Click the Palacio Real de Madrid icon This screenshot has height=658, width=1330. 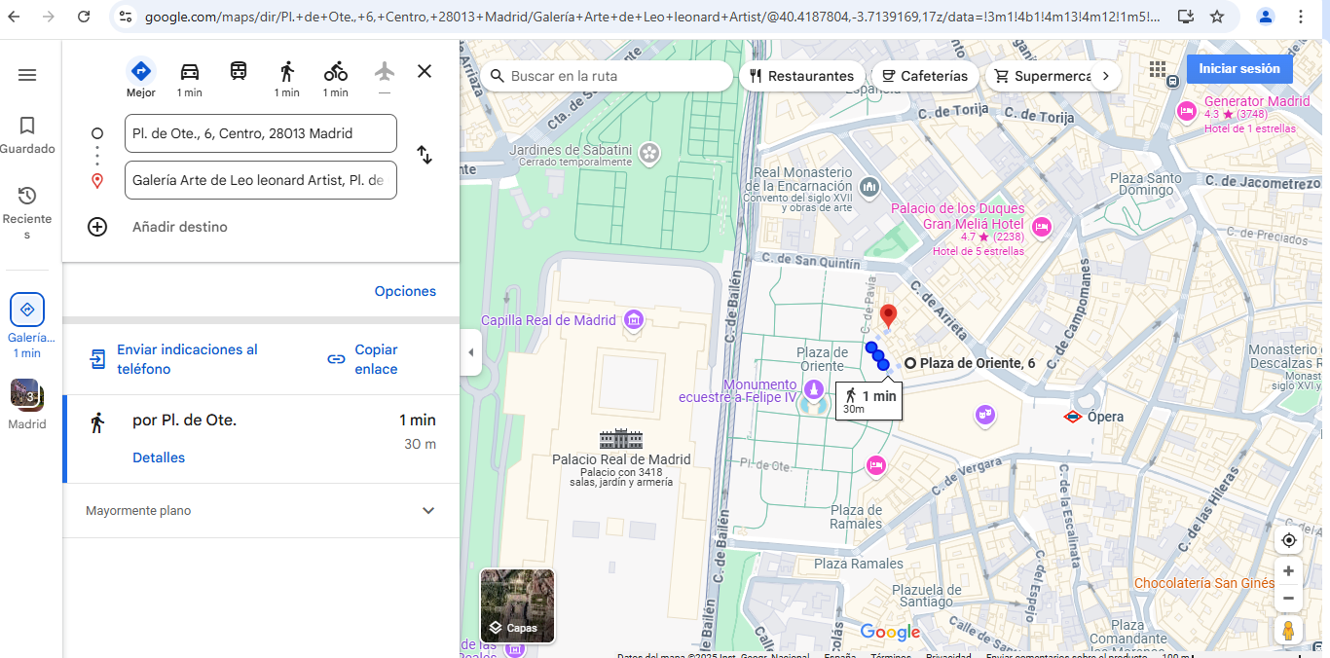click(621, 439)
